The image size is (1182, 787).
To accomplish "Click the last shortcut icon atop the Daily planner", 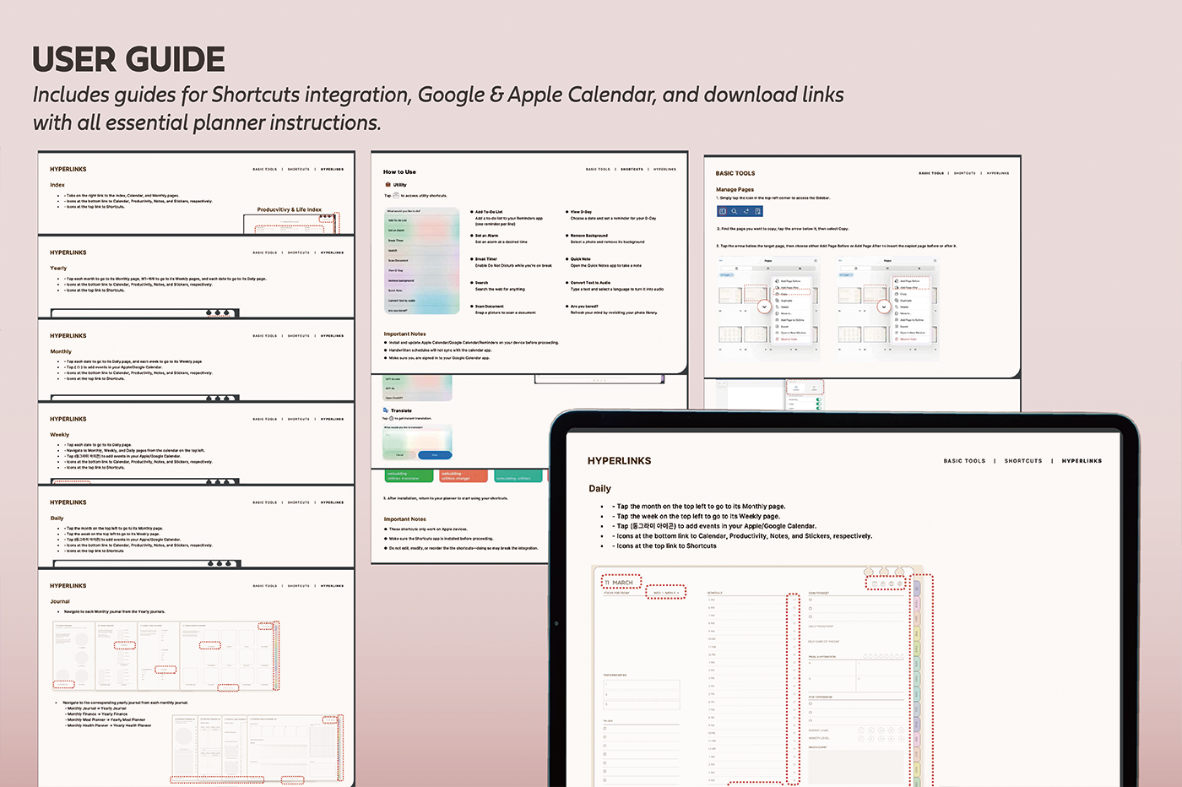I will pyautogui.click(x=901, y=583).
